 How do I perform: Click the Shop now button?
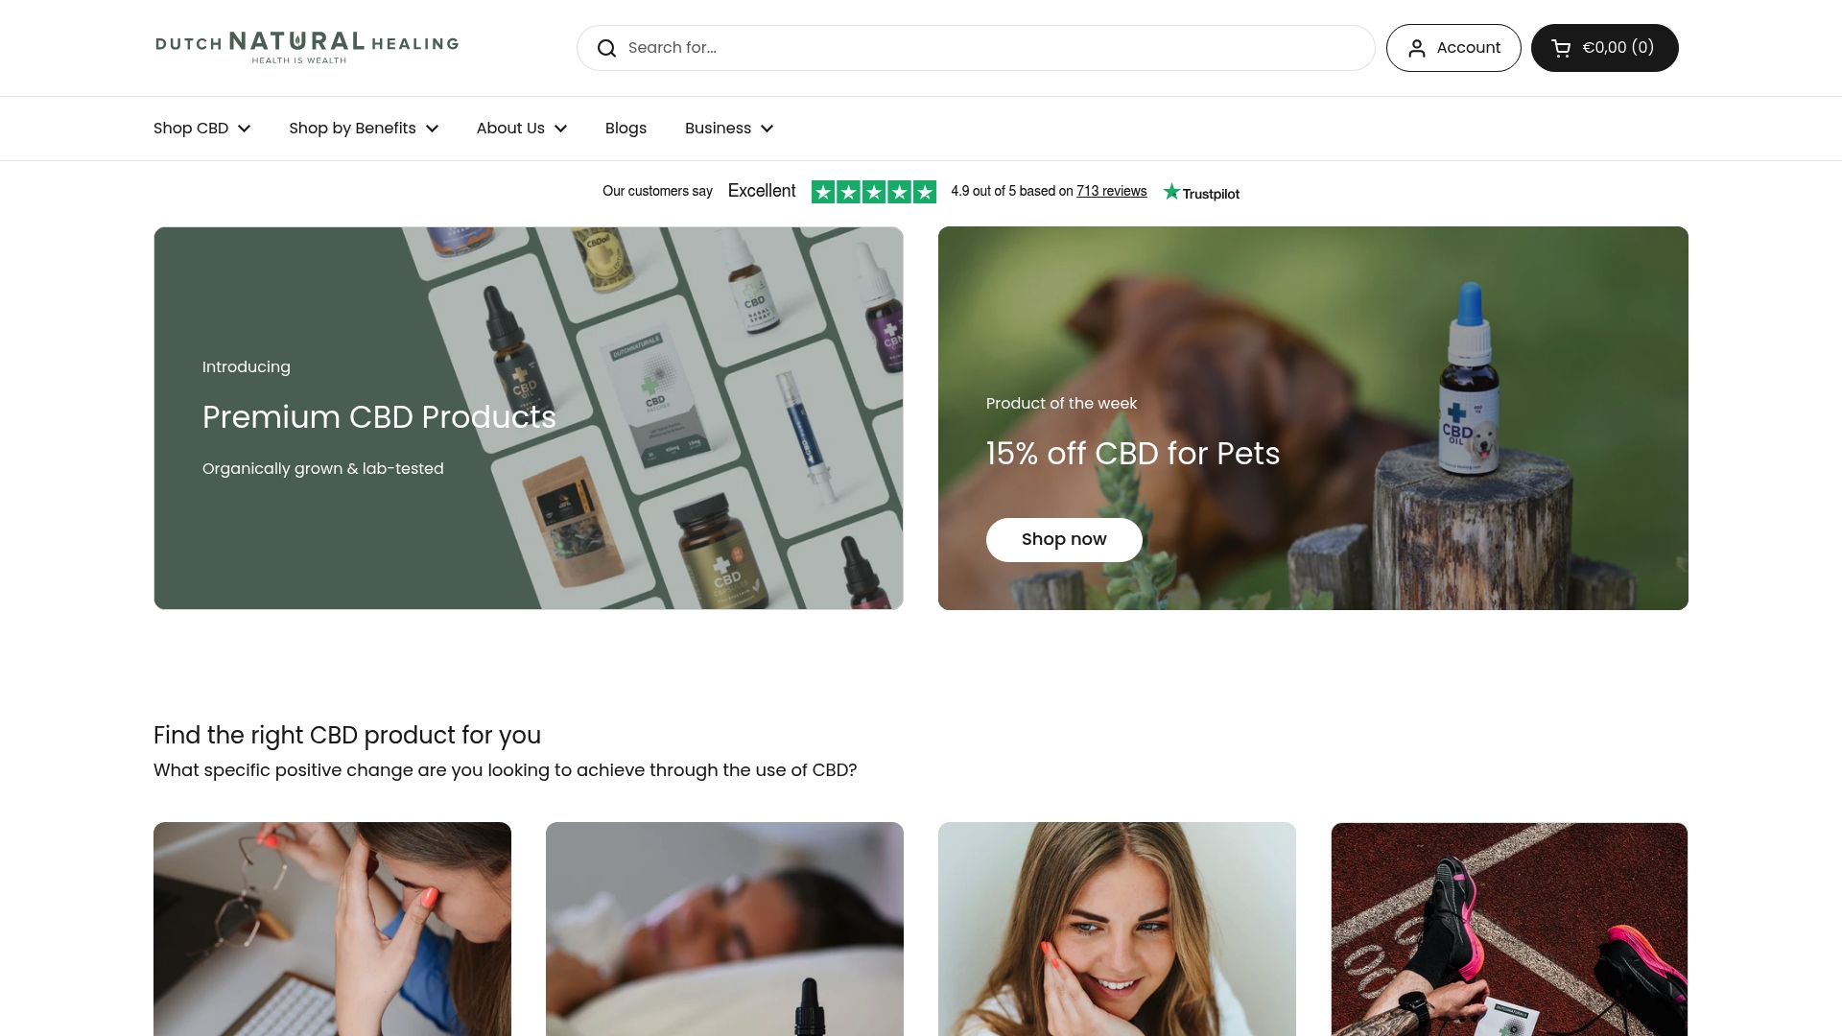[1064, 539]
